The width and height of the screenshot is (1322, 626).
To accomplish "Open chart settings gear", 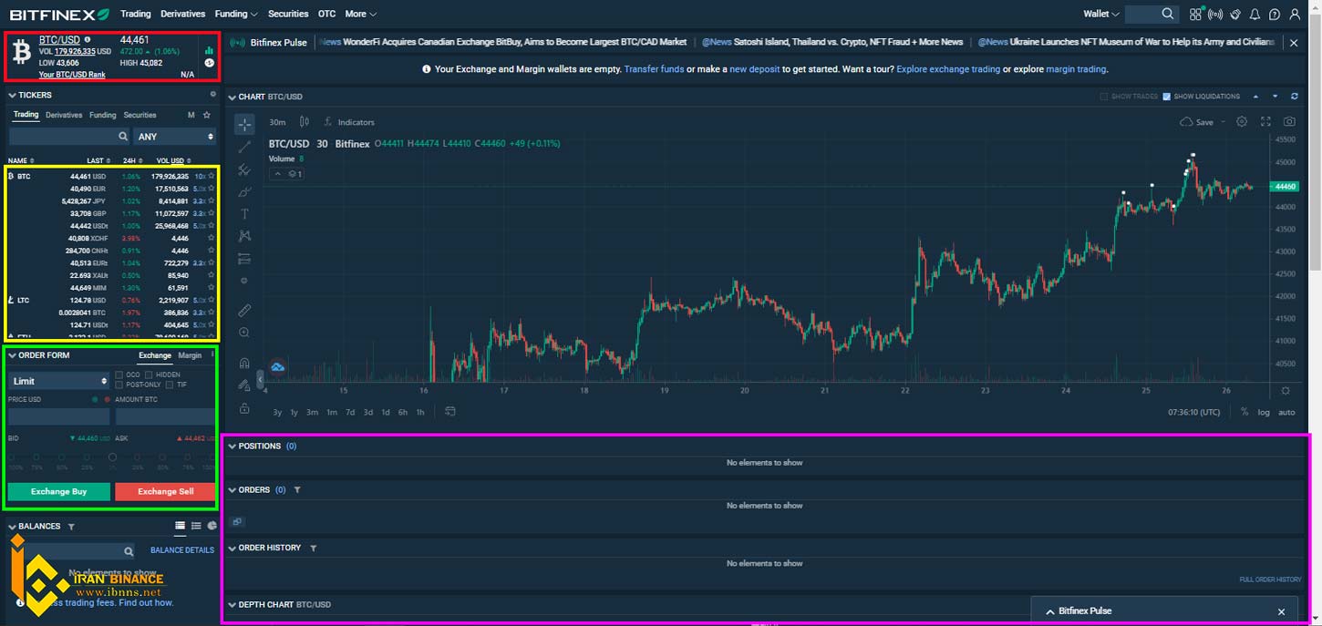I will pyautogui.click(x=1242, y=121).
